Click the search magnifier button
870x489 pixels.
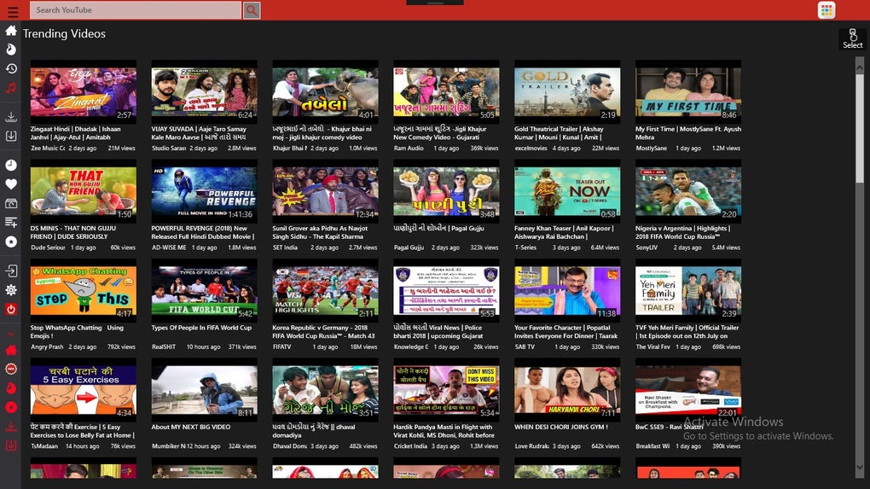pos(252,10)
